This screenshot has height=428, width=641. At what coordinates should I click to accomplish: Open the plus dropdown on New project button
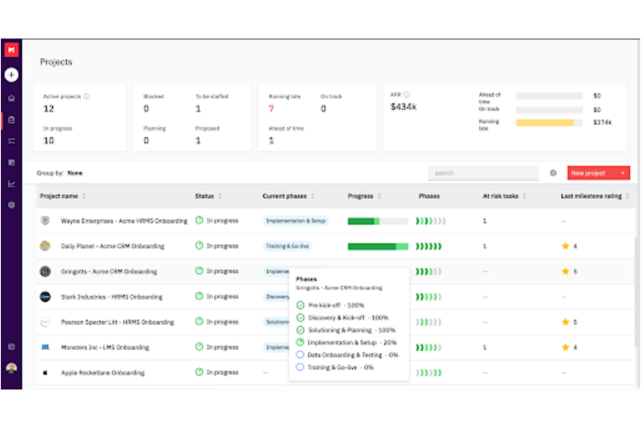tap(623, 173)
